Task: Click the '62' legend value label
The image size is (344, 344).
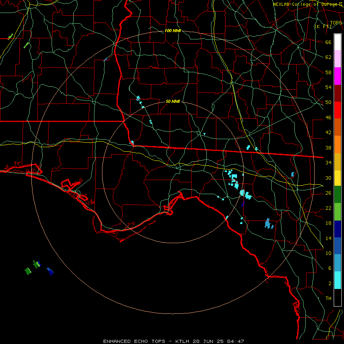Action: 328,57
